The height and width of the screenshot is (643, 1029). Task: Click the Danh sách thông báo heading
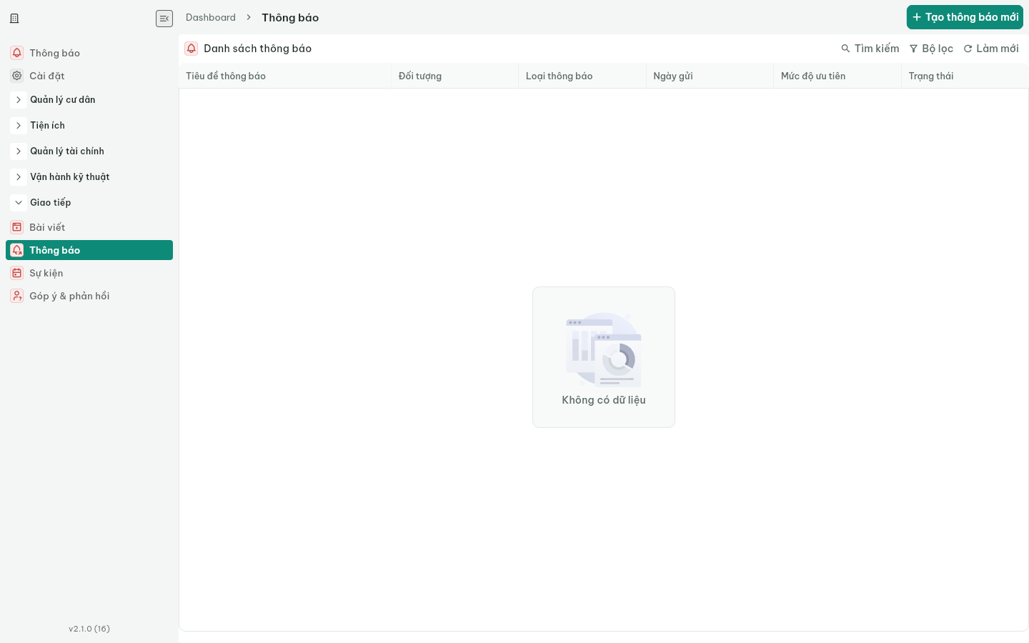tap(258, 49)
